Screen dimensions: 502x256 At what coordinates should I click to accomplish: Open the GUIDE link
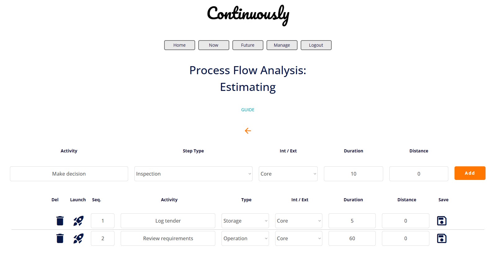[248, 110]
